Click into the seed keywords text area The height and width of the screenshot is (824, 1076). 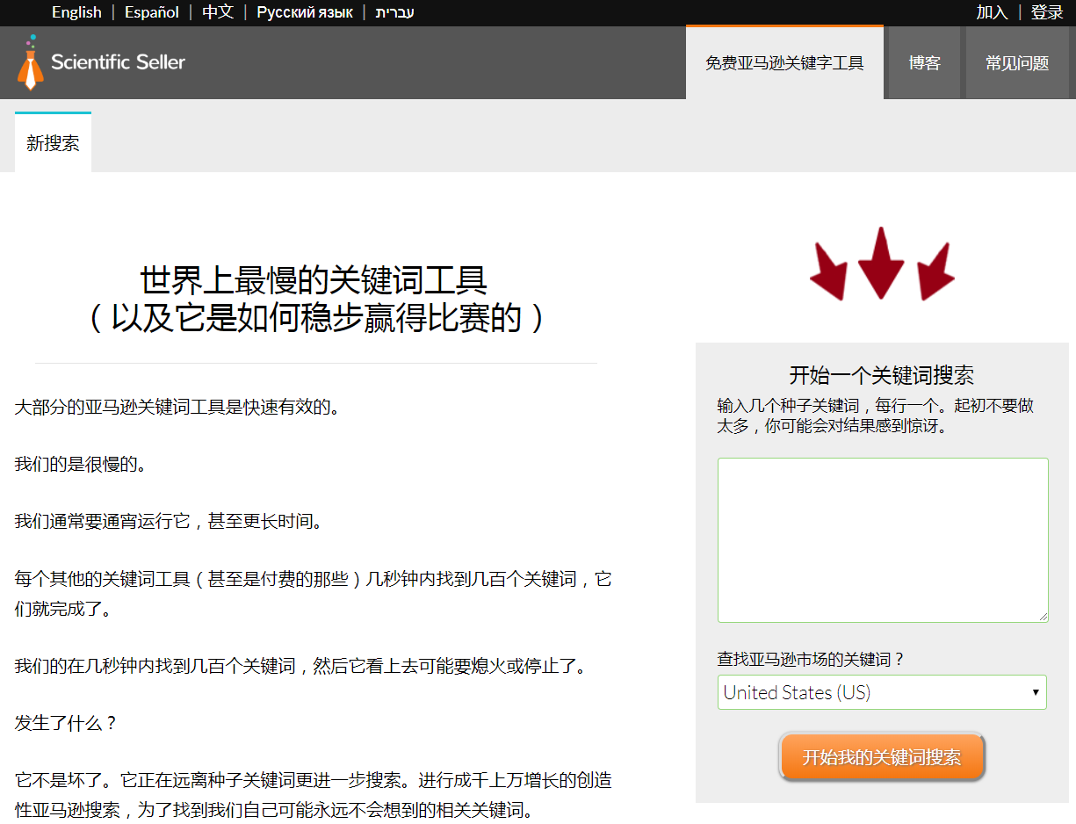click(883, 539)
